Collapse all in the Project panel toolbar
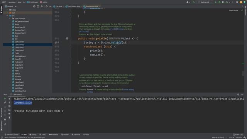The width and height of the screenshot is (247, 139). coord(42,7)
